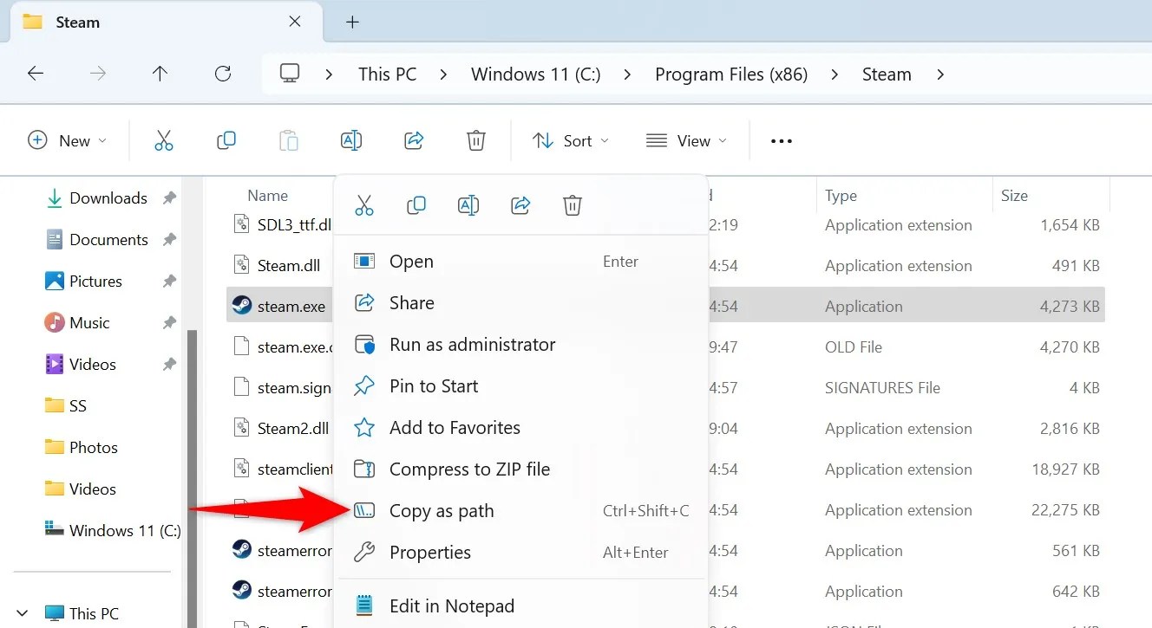Click Copy as path in the context menu
This screenshot has height=628, width=1152.
pos(442,510)
